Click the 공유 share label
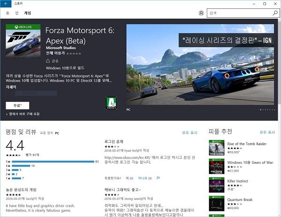281x217 pixels. click(55, 61)
